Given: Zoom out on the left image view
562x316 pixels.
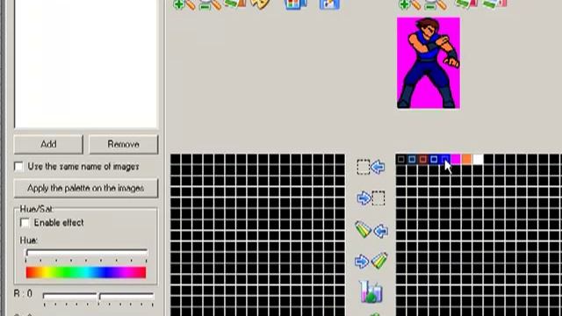Looking at the screenshot, I should click(210, 4).
